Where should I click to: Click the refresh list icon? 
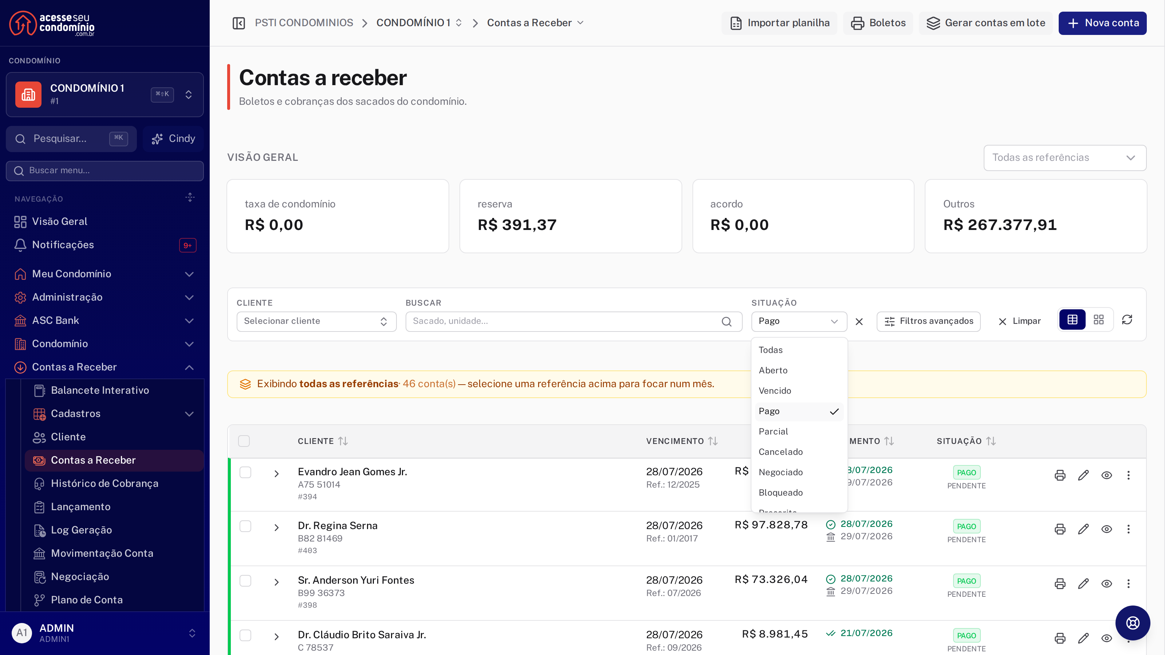click(x=1127, y=320)
